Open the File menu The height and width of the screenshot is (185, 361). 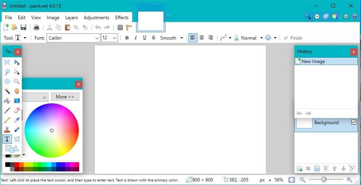[8, 18]
